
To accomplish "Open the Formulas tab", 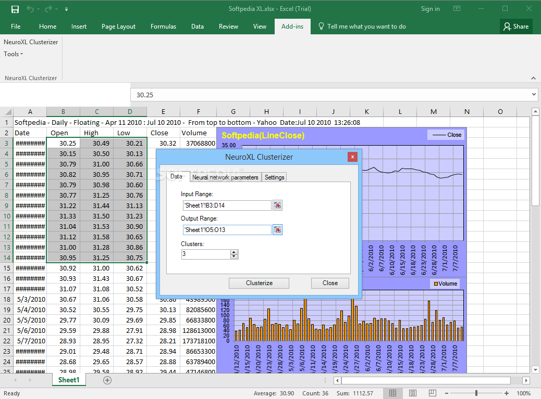I will (x=163, y=27).
